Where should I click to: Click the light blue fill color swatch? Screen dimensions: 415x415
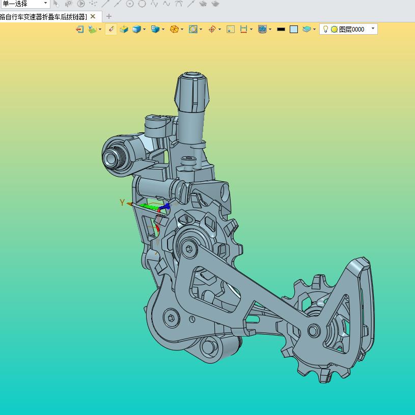294,30
